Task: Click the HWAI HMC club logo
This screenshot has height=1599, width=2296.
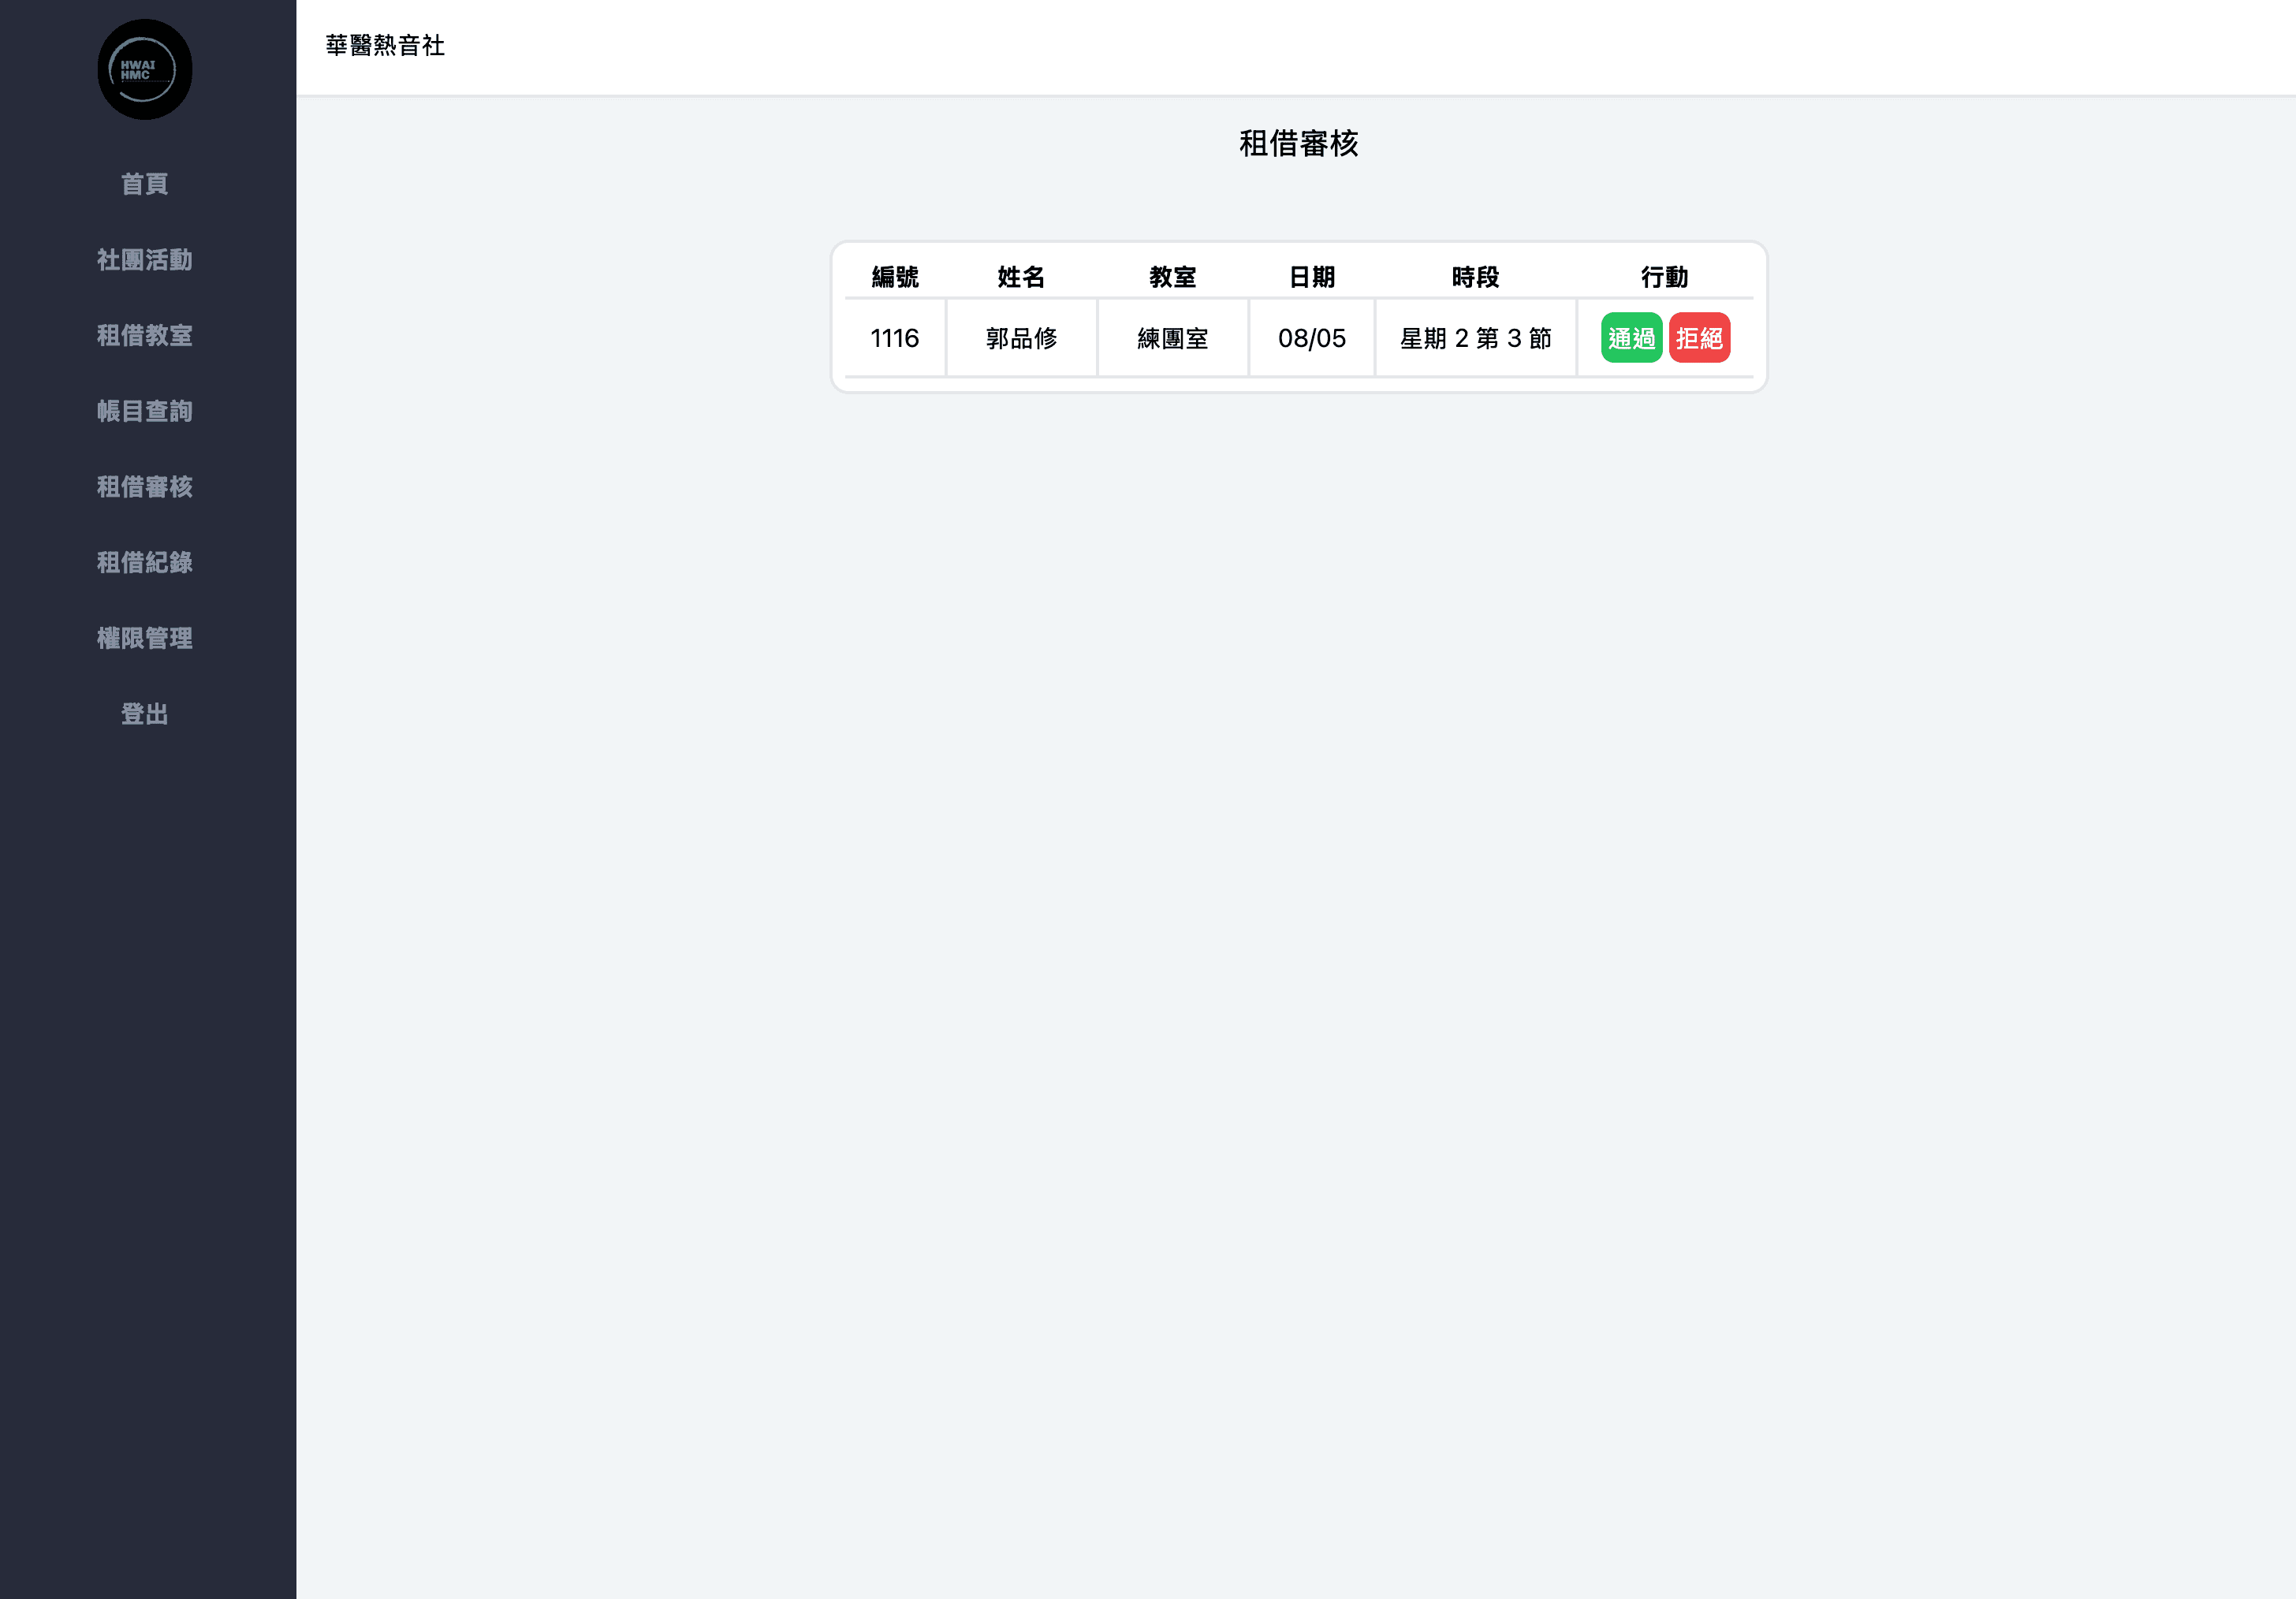Action: click(x=145, y=70)
